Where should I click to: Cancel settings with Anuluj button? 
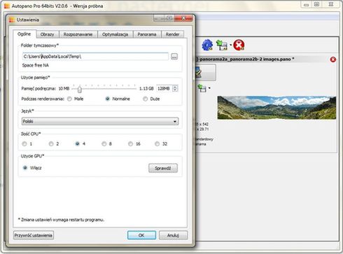point(173,235)
